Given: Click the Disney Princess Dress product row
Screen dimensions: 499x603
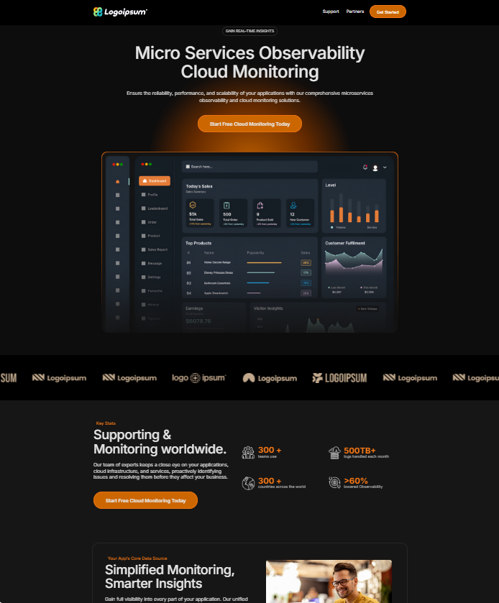Looking at the screenshot, I should pyautogui.click(x=249, y=272).
